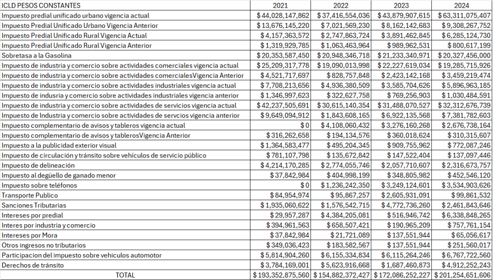Click cell value $63,311,075,407
Viewport: 493px width, 280px height.
464,15
